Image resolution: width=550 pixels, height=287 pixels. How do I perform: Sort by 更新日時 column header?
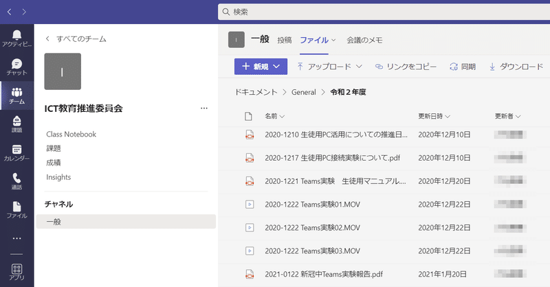pyautogui.click(x=434, y=116)
